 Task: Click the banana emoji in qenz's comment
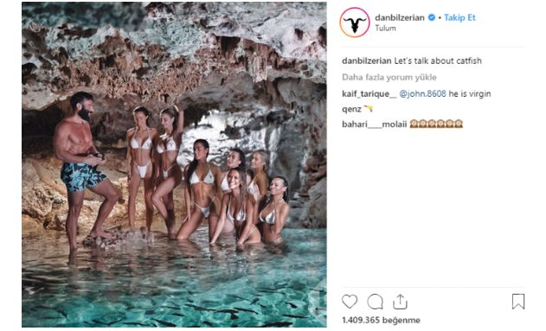[369, 109]
